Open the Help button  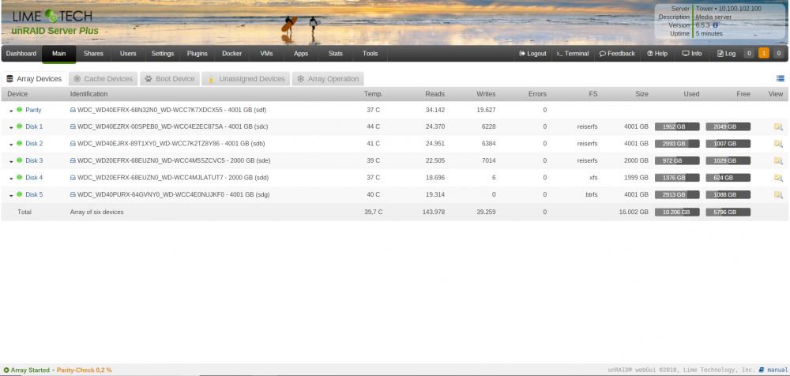click(657, 54)
